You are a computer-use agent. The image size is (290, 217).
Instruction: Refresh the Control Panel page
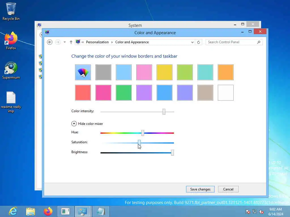click(199, 42)
